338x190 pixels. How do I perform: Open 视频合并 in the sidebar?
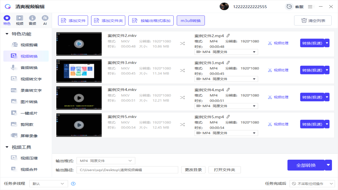(x=26, y=169)
